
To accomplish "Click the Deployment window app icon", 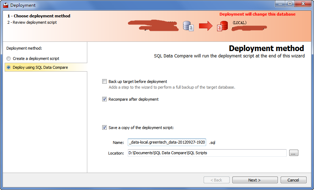I will pyautogui.click(x=6, y=5).
